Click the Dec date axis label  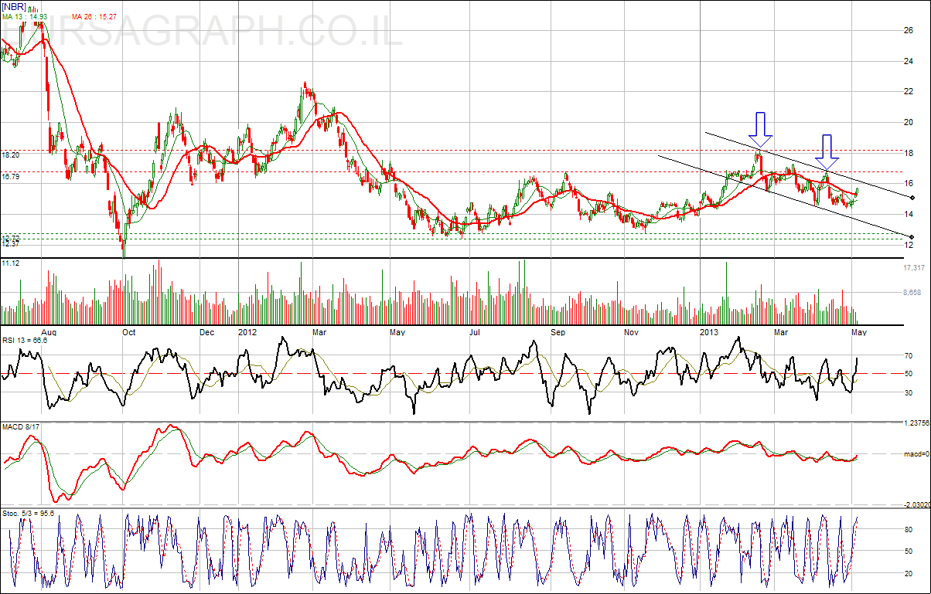[x=206, y=332]
